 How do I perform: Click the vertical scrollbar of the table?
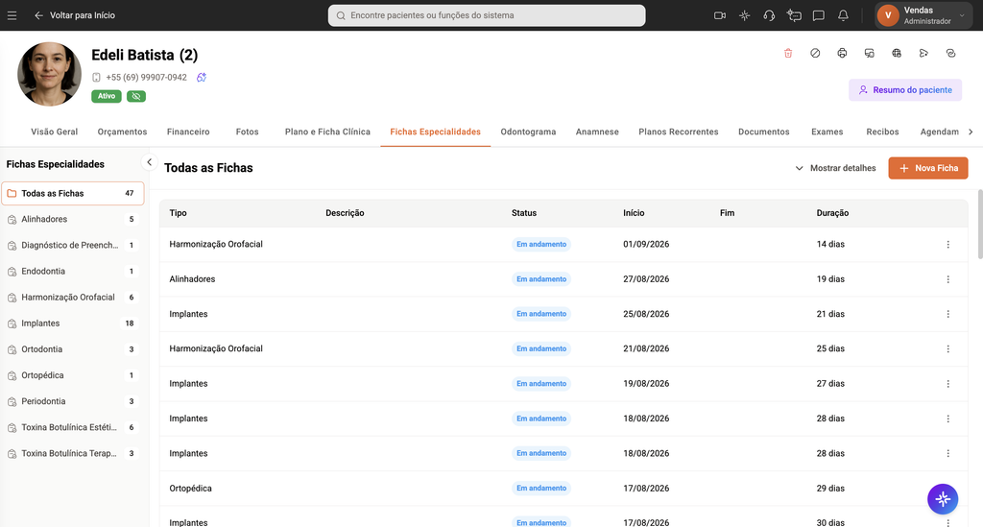point(980,224)
